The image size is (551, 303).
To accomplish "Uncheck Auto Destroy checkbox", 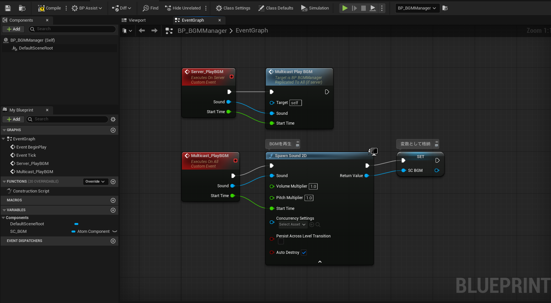I will pyautogui.click(x=304, y=253).
